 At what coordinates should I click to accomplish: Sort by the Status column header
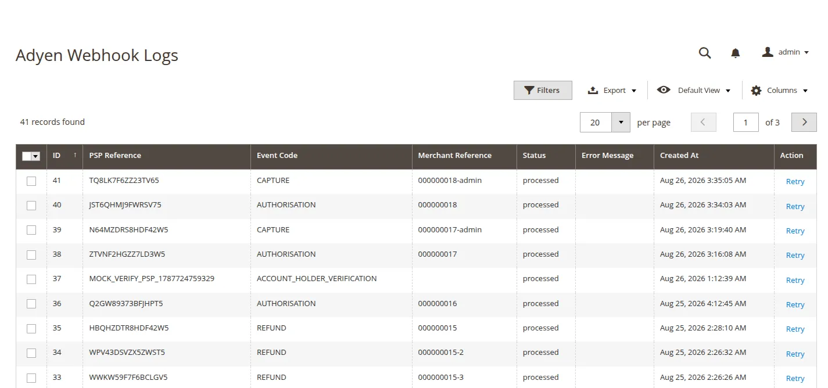546,156
